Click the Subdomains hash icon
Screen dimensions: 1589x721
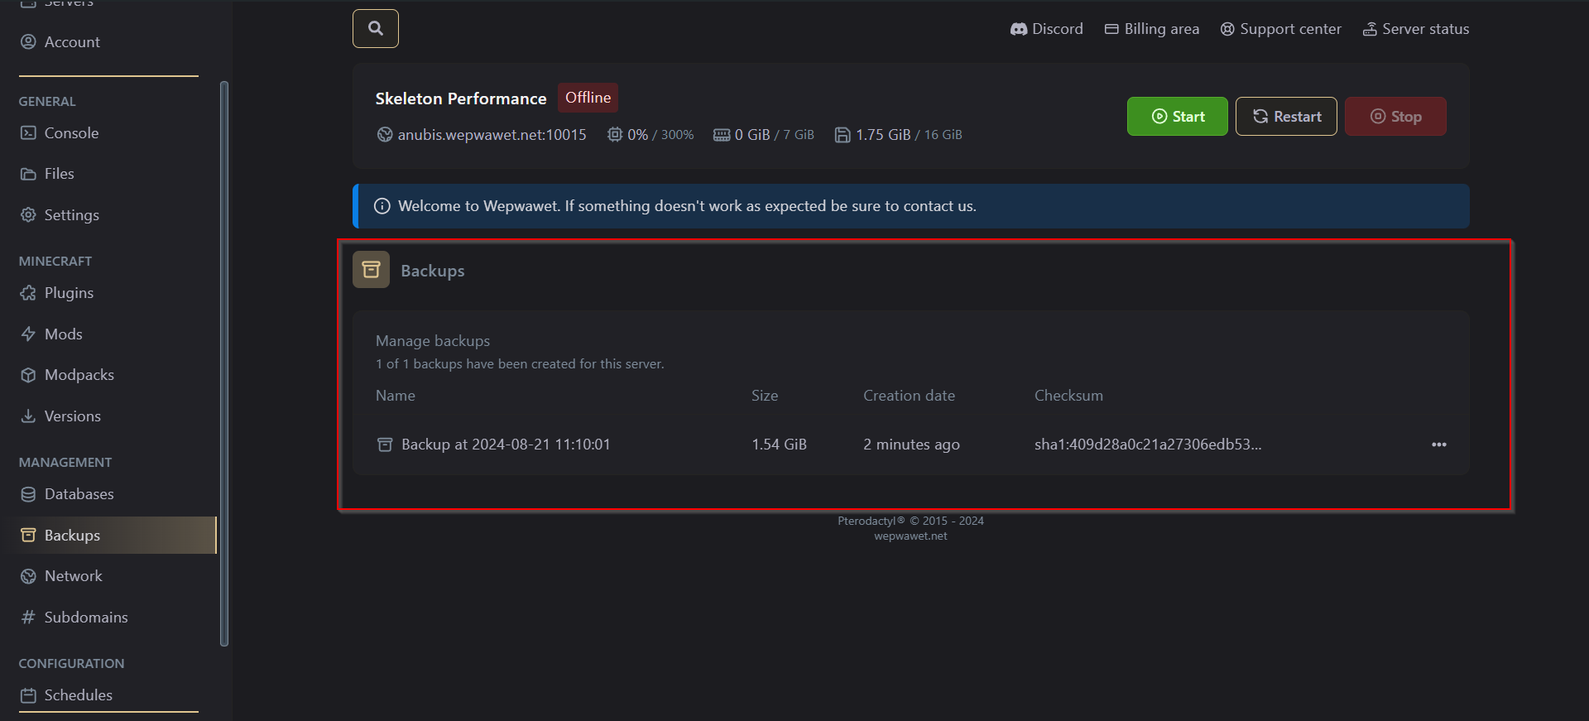[x=28, y=618]
